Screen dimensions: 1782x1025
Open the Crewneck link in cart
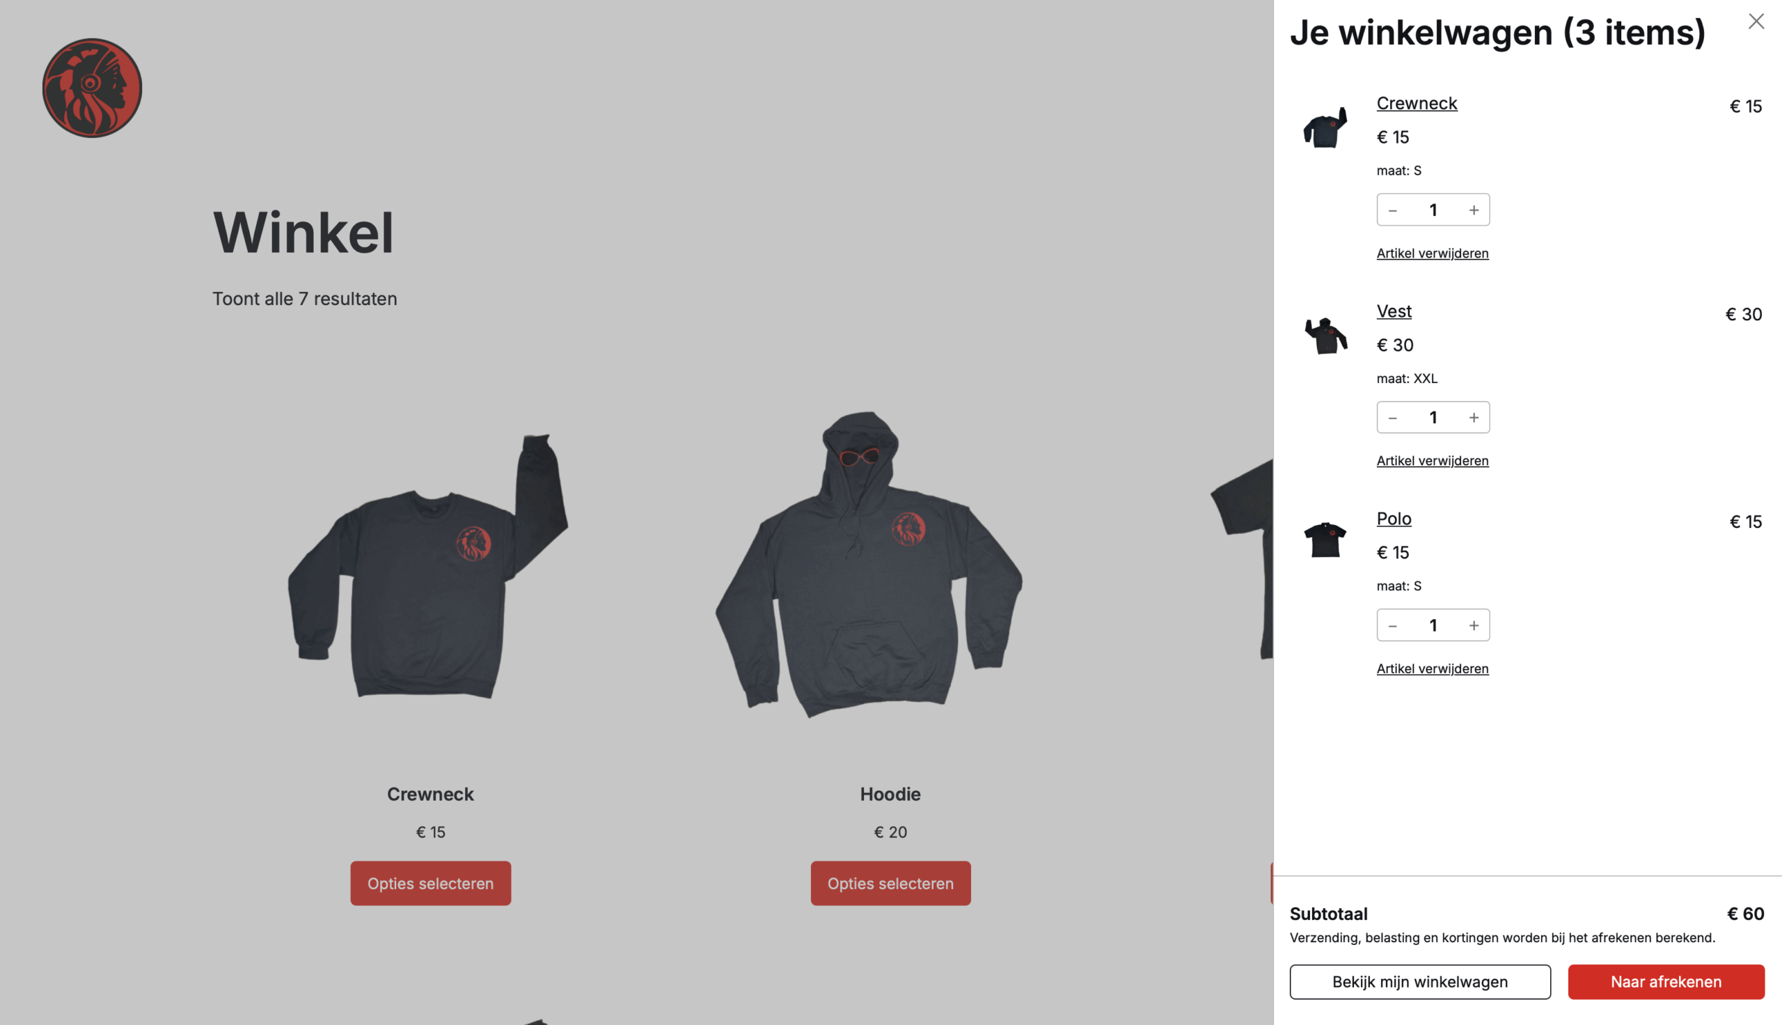(1417, 103)
